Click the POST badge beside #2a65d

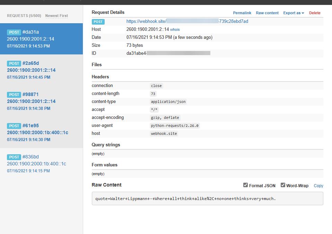point(14,63)
